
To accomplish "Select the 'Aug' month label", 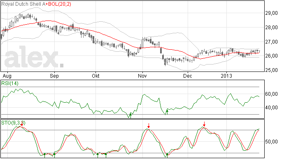I will [x=7, y=76].
